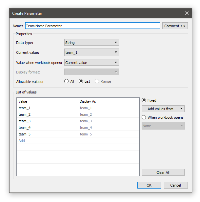
Task: Select team_1 in the Value column
Action: click(x=47, y=108)
